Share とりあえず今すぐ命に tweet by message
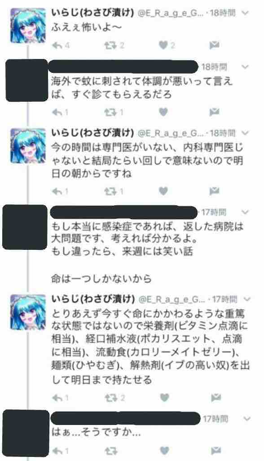This screenshot has width=264, height=461. [216, 398]
